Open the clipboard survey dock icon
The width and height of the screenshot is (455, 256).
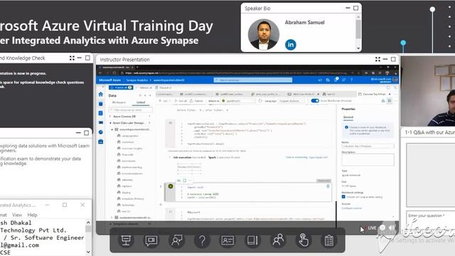(x=328, y=240)
